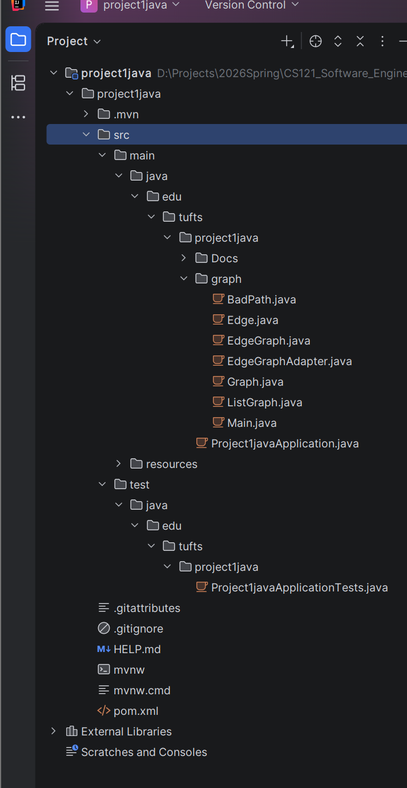Click the Collapse All icon in Project toolbar
407x788 pixels.
[x=360, y=41]
